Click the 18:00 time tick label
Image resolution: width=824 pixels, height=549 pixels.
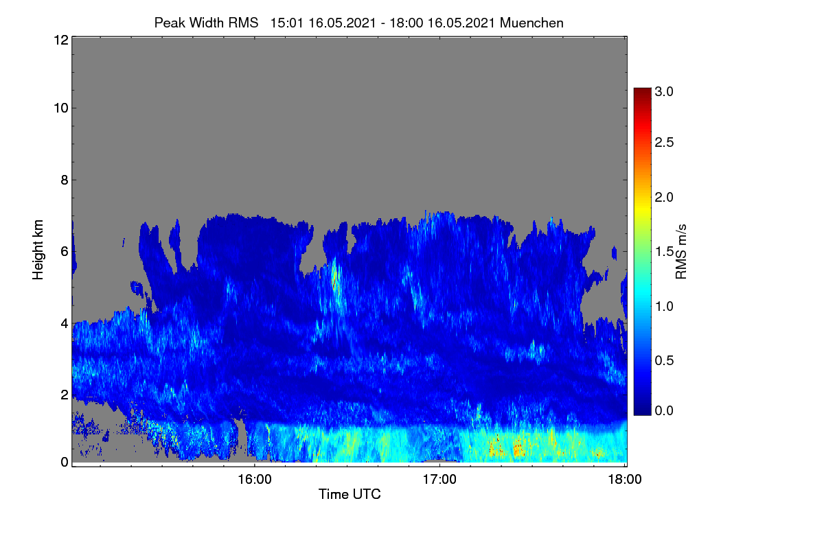pyautogui.click(x=624, y=480)
